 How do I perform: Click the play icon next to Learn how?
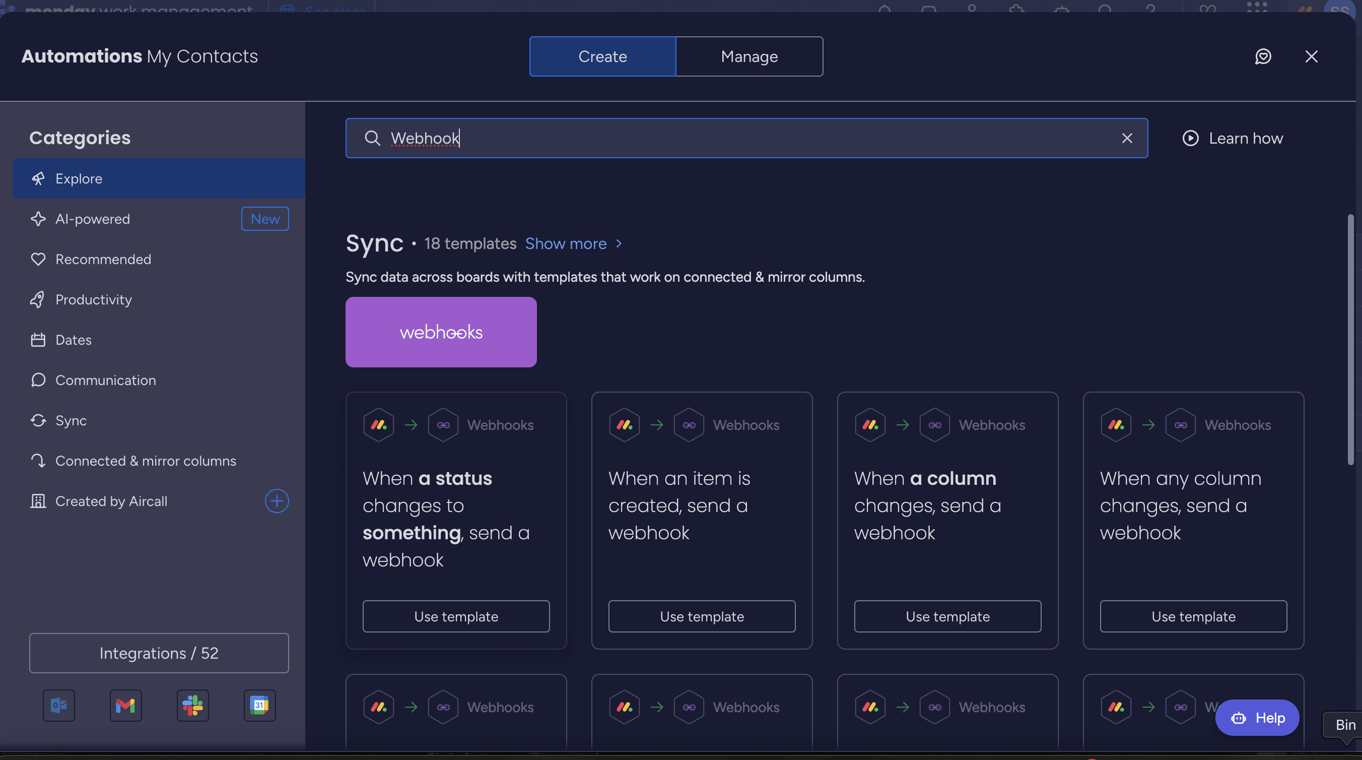coord(1190,138)
